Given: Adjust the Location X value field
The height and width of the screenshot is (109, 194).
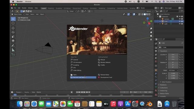Looking at the screenshot, I should 173,54.
